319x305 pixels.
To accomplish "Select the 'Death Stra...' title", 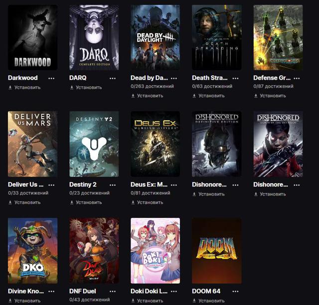I will pyautogui.click(x=210, y=78).
